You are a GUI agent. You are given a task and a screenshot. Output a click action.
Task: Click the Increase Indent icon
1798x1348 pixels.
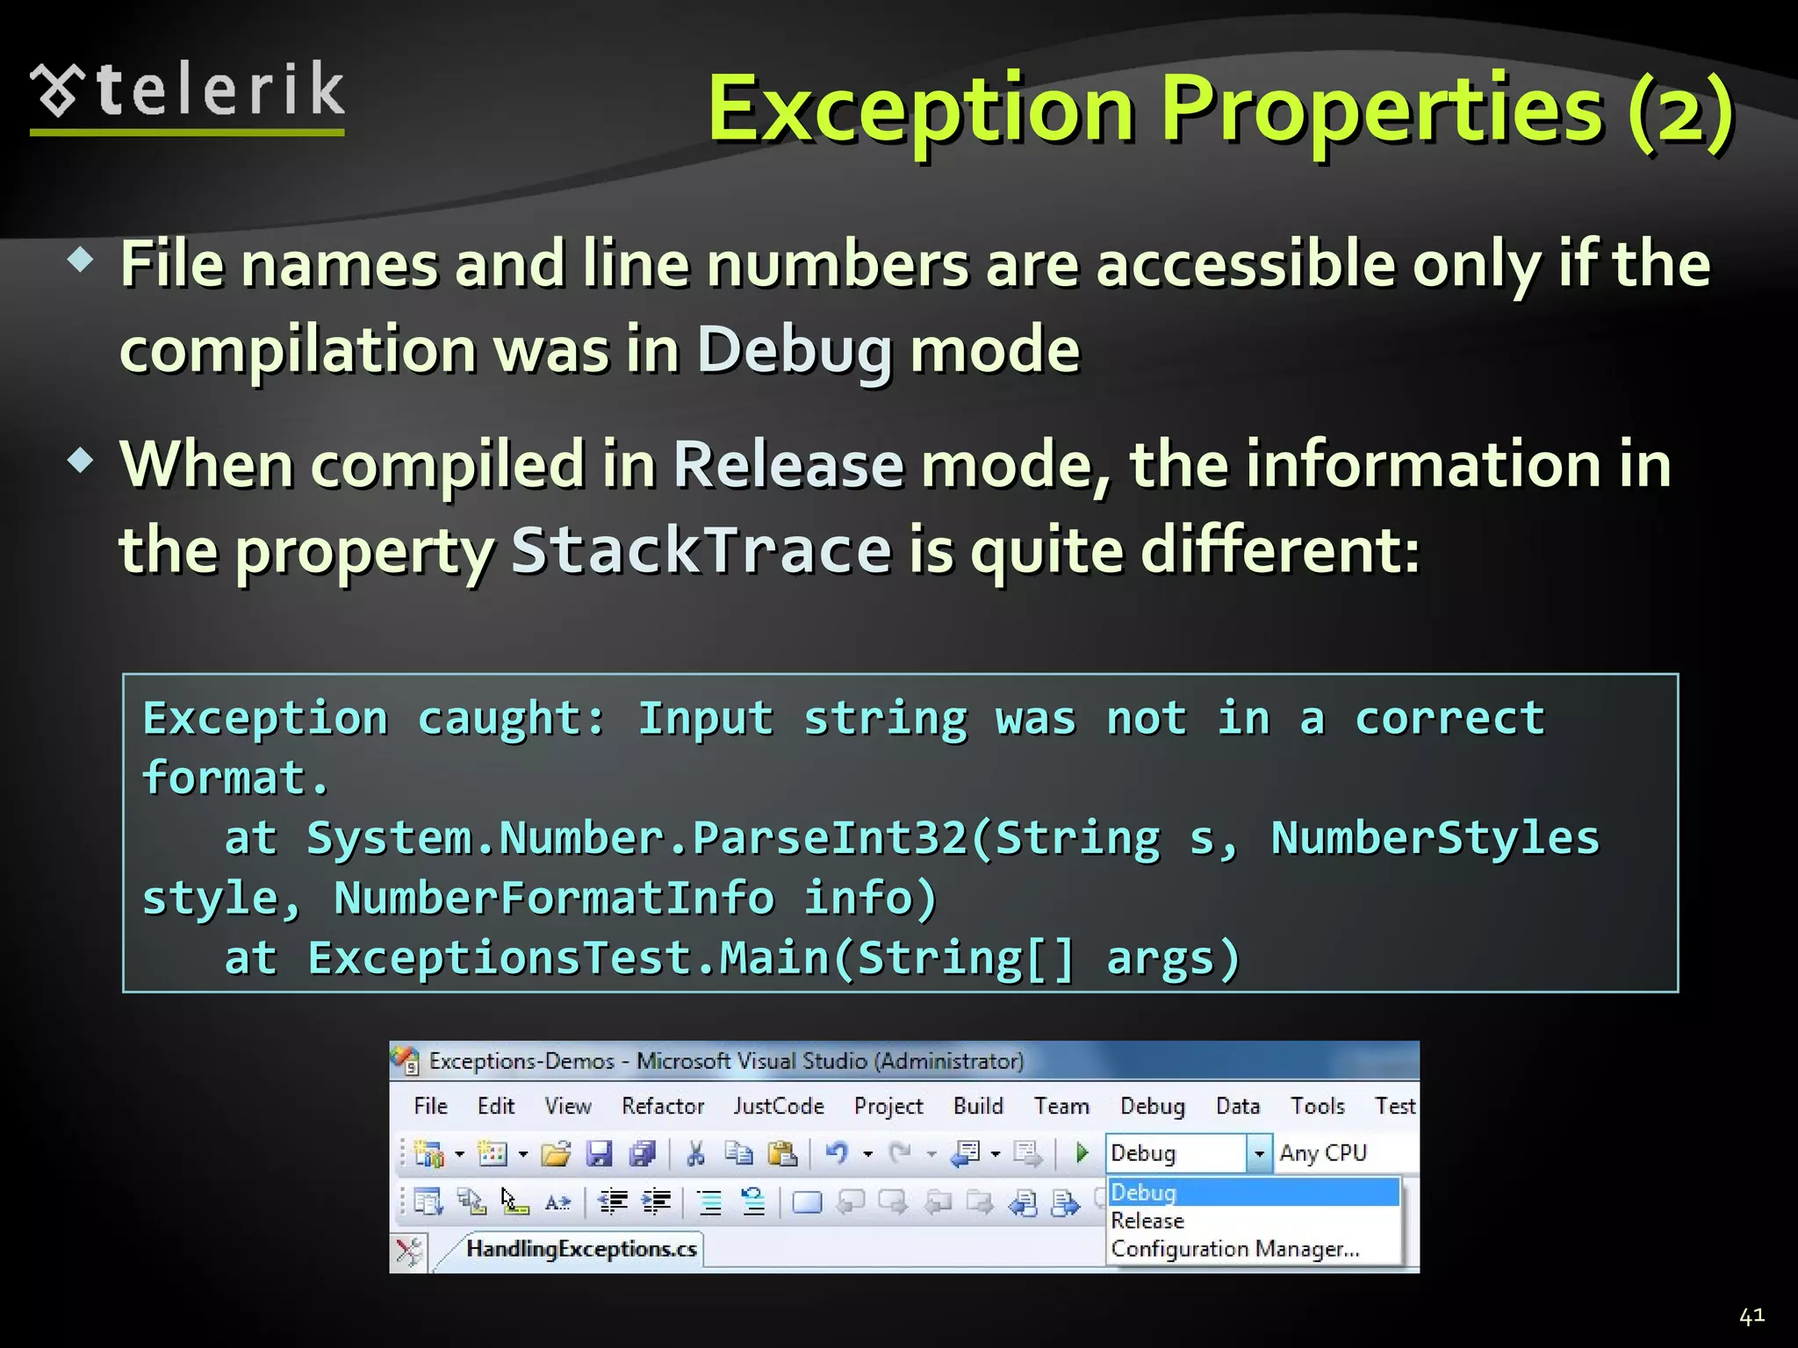(657, 1202)
